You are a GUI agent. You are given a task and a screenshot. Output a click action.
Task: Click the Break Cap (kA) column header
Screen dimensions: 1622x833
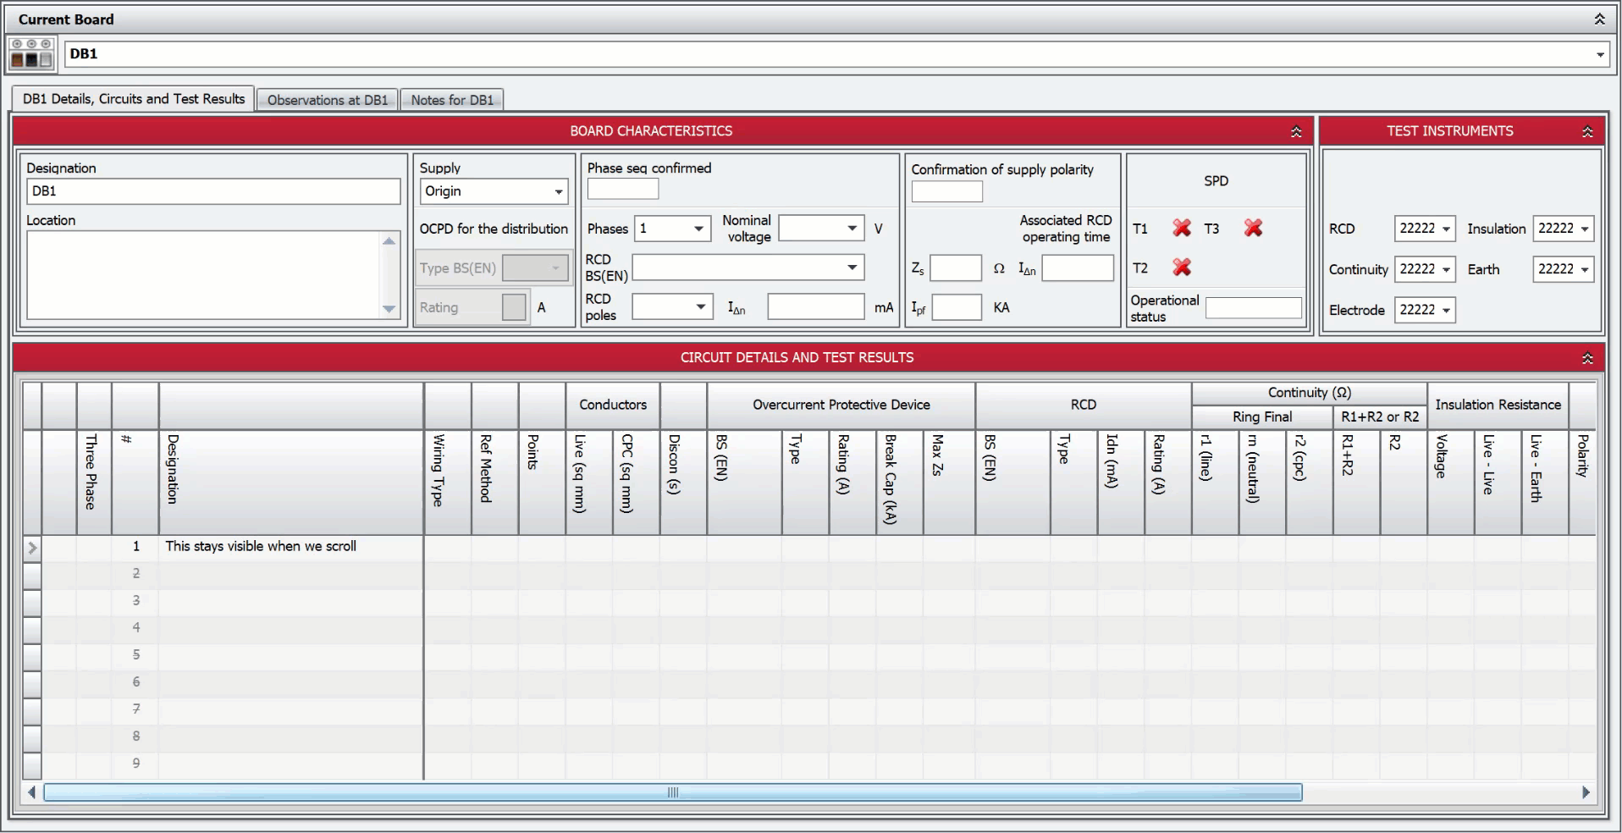pos(899,483)
